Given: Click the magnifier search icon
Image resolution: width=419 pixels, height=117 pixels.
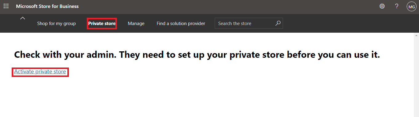Looking at the screenshot, I should [x=278, y=23].
